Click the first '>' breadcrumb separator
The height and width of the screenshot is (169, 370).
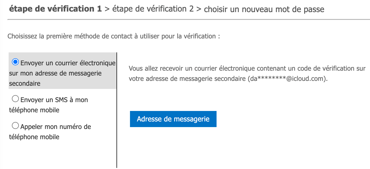(107, 9)
